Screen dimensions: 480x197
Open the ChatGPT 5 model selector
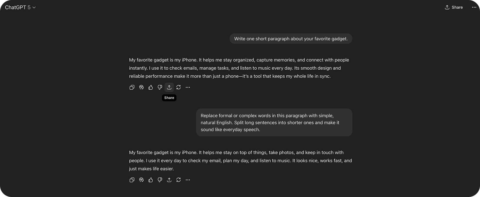pyautogui.click(x=20, y=7)
